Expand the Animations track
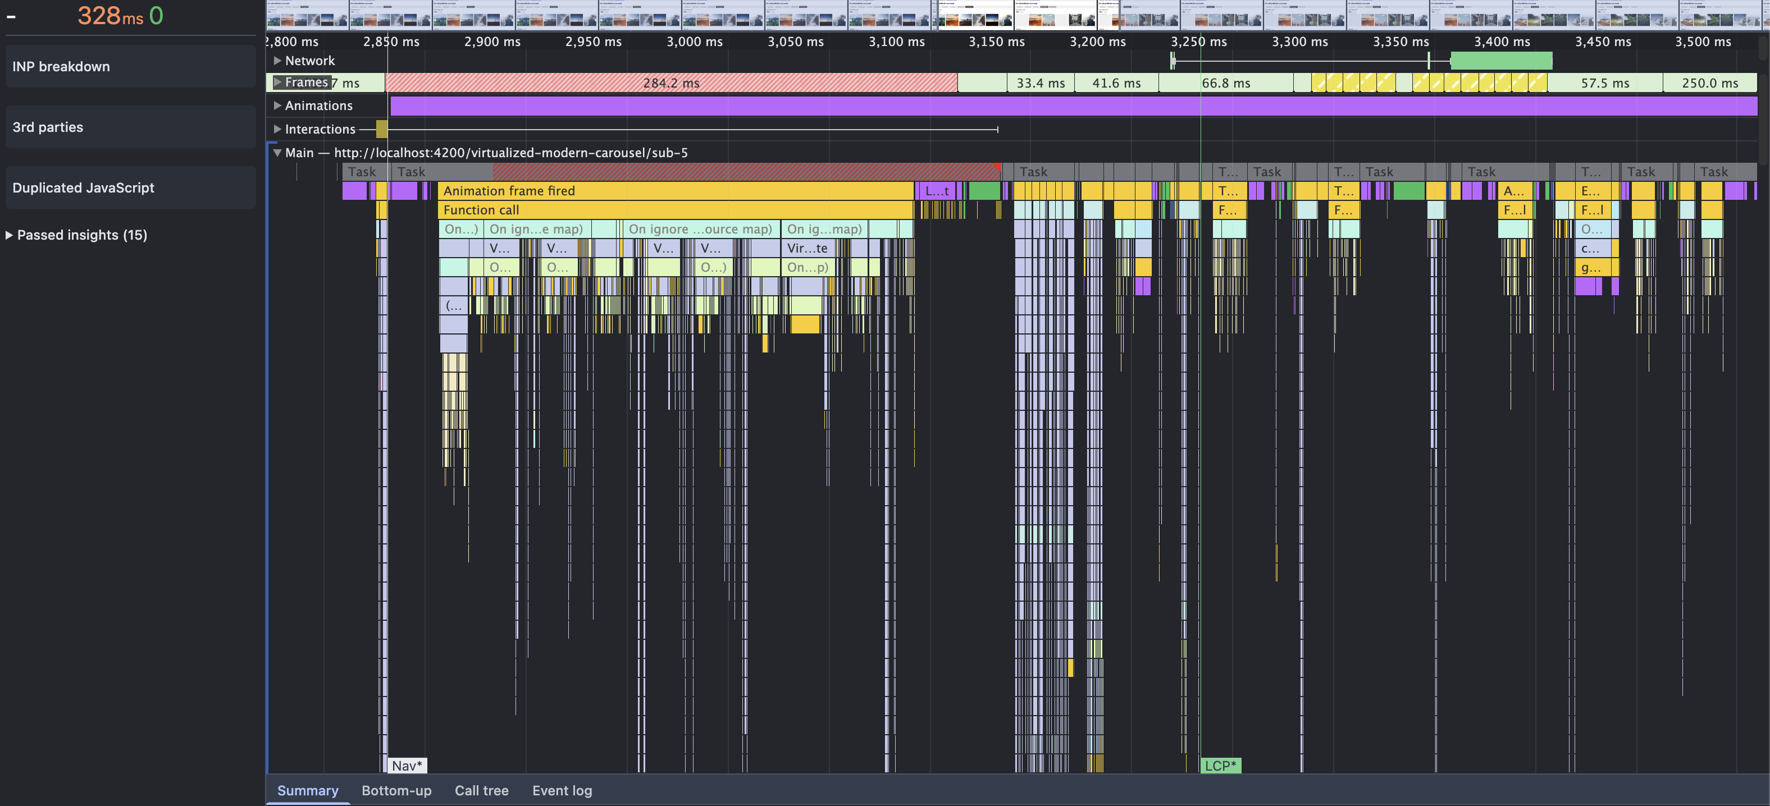 click(277, 106)
